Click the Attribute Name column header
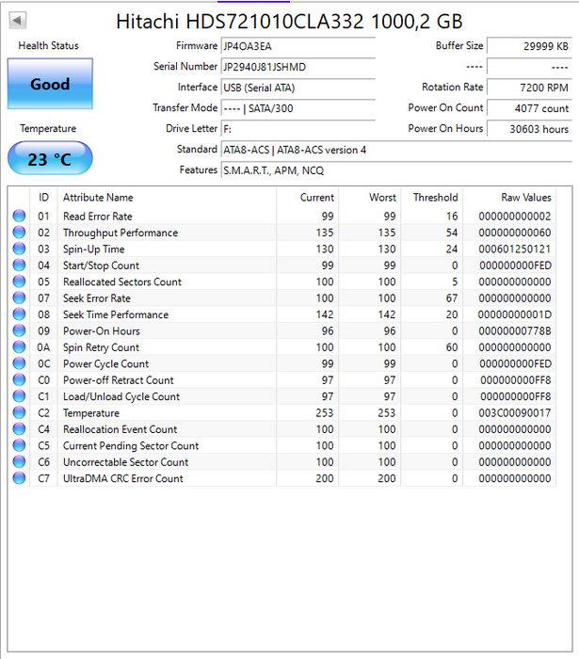 pos(98,198)
